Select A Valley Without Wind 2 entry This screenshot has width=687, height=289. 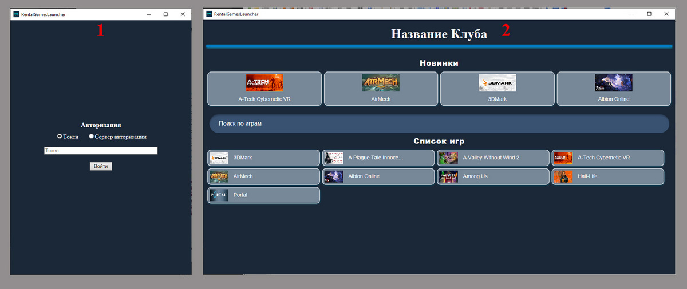(493, 158)
